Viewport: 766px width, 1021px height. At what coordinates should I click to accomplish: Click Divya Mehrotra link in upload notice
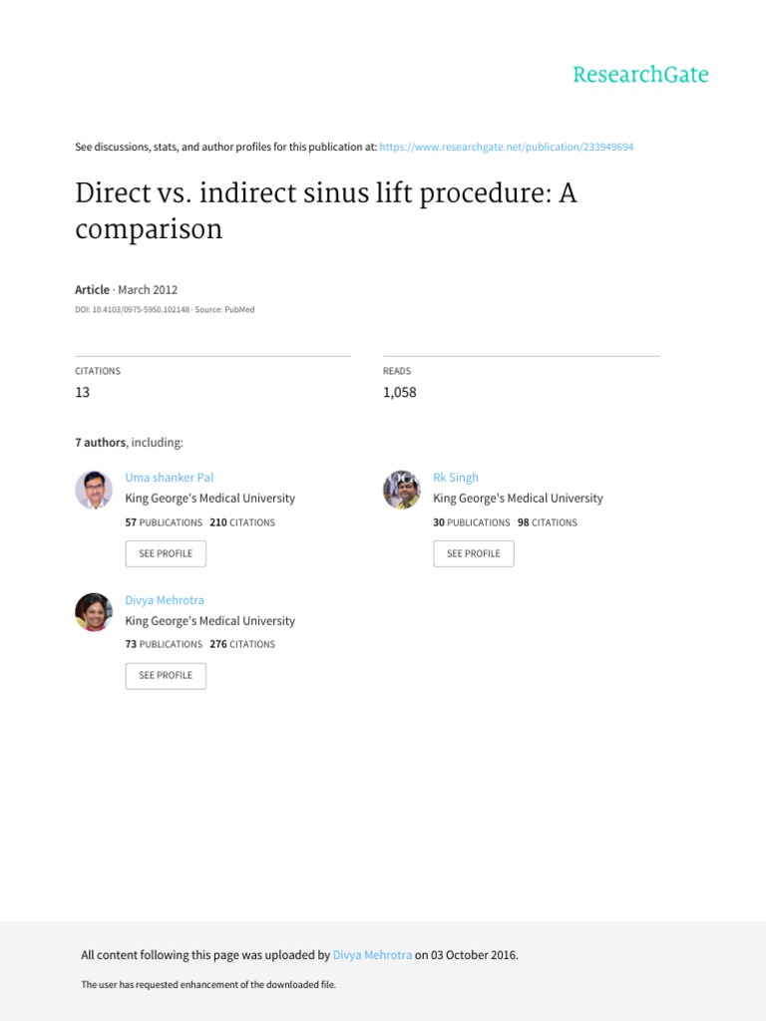(372, 955)
